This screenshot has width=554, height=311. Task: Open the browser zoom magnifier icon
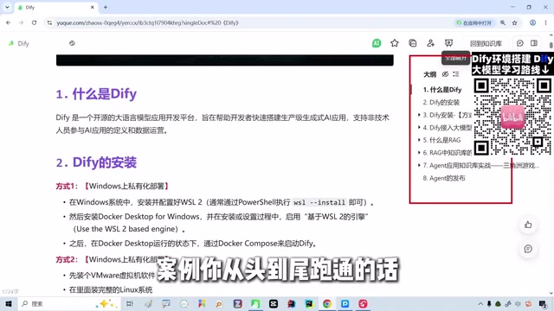503,22
